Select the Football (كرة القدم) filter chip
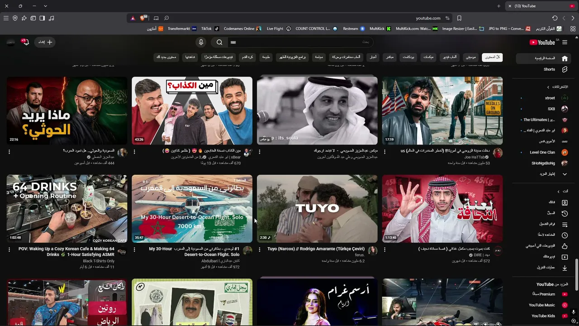Screen dimensions: 579x326 247,58
